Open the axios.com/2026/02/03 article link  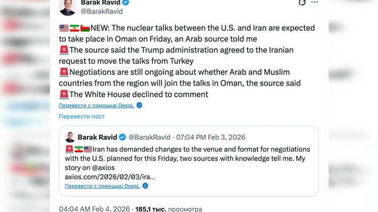[110, 177]
